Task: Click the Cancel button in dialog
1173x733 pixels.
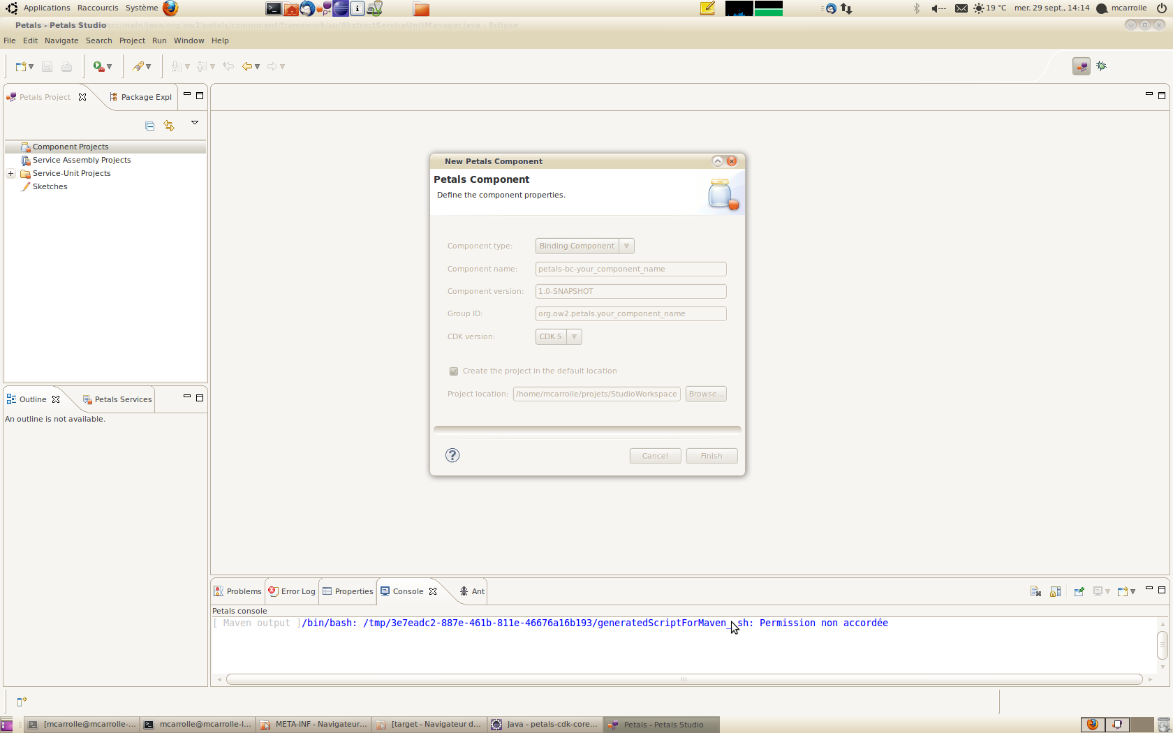Action: tap(655, 456)
